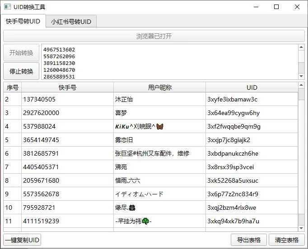
Task: Select cell 4405405371
Action: coord(67,167)
